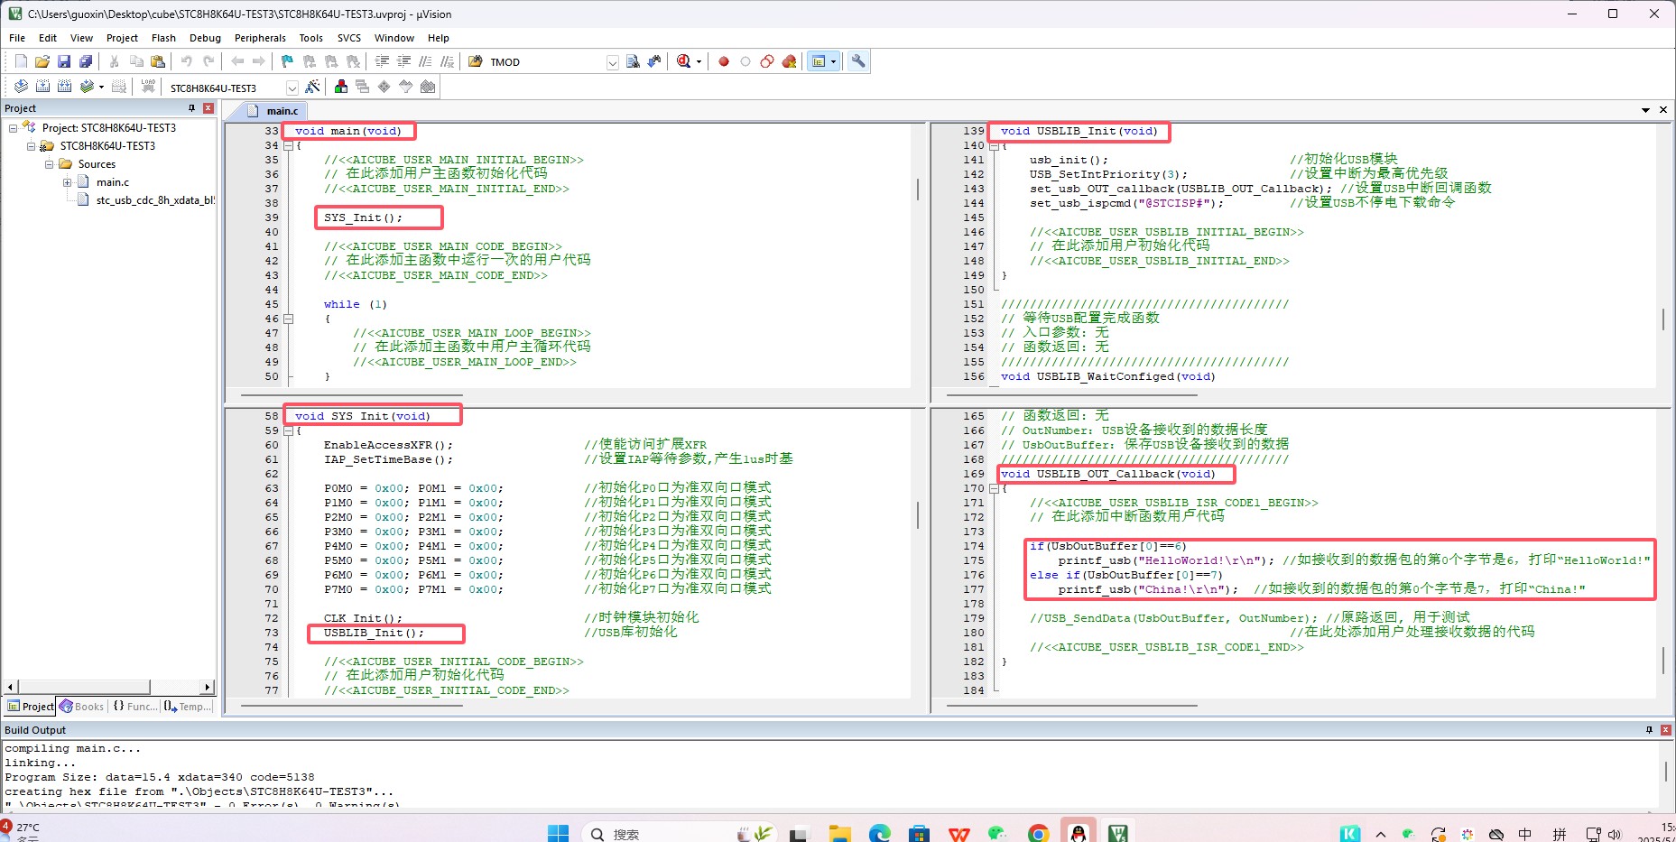
Task: Open Options for Target magic wand icon
Action: [x=312, y=87]
